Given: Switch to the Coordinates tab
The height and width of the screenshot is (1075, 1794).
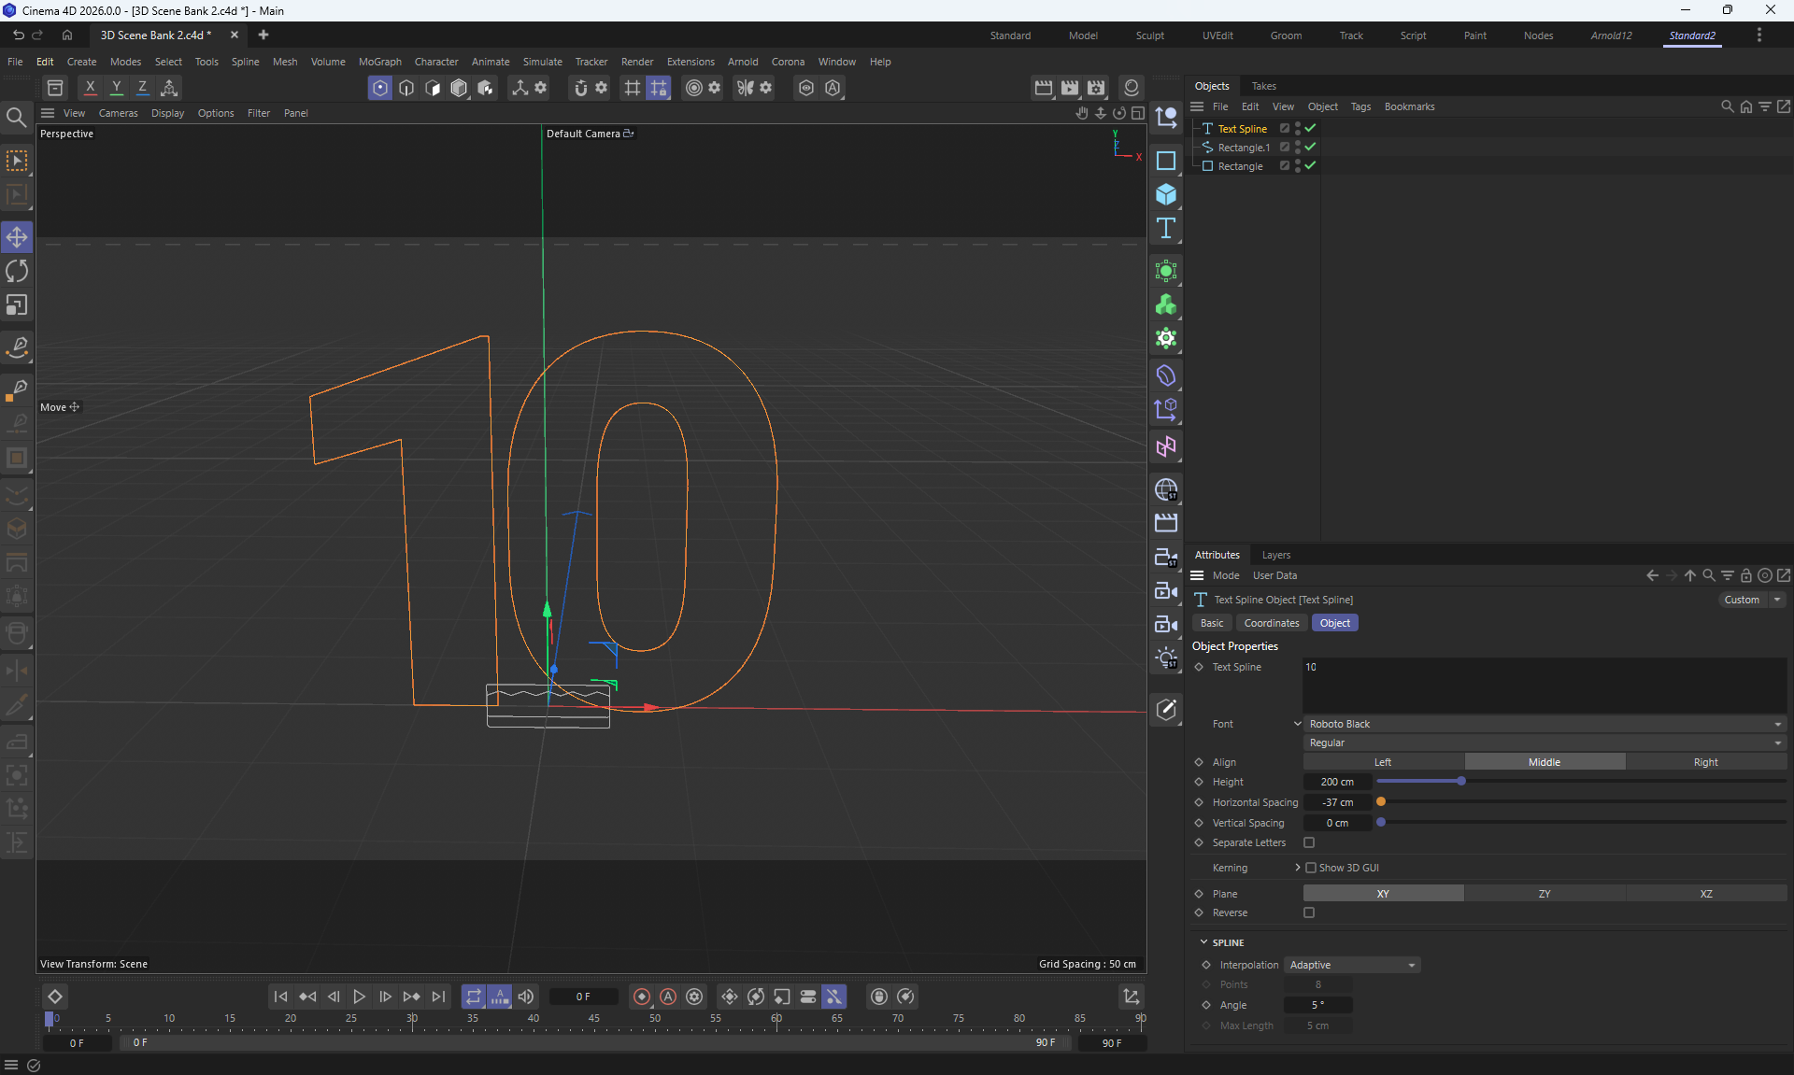Looking at the screenshot, I should tap(1271, 623).
